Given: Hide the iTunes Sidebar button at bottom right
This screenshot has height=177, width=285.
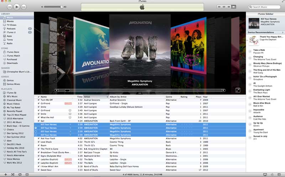Looking at the screenshot, I should coord(279,175).
